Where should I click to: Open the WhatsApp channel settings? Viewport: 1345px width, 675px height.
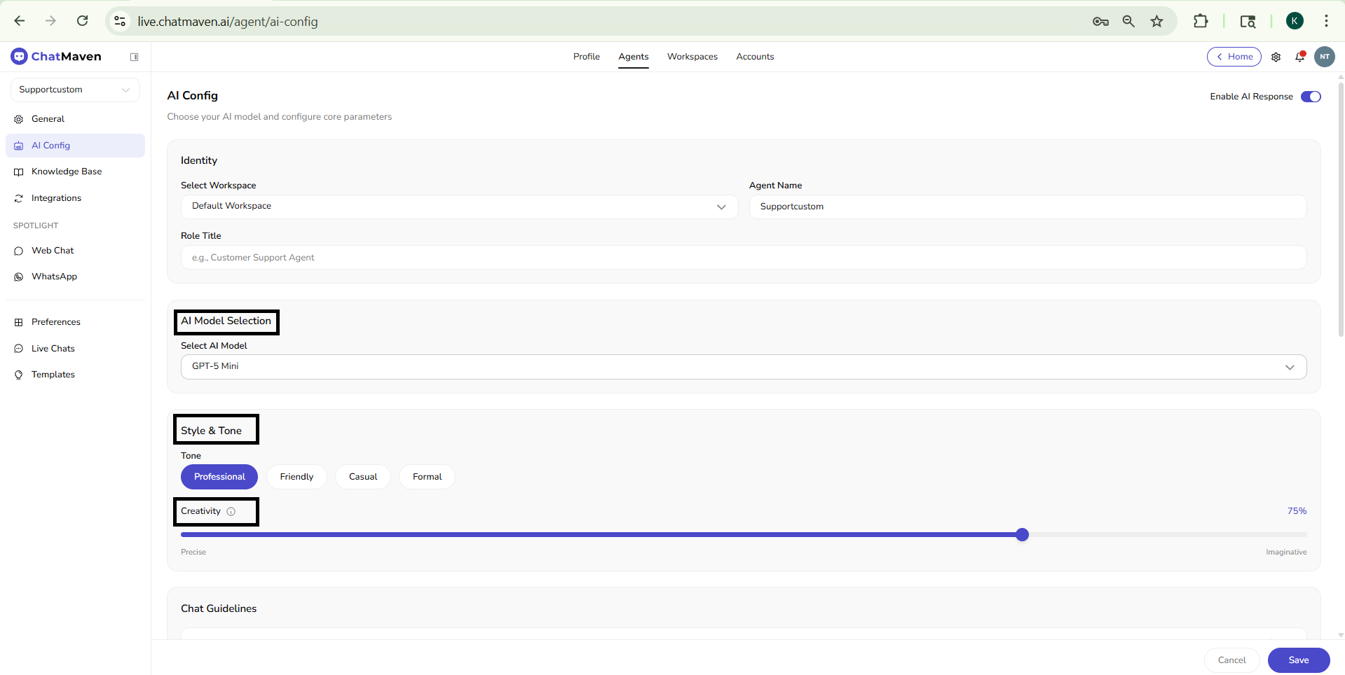pyautogui.click(x=54, y=276)
